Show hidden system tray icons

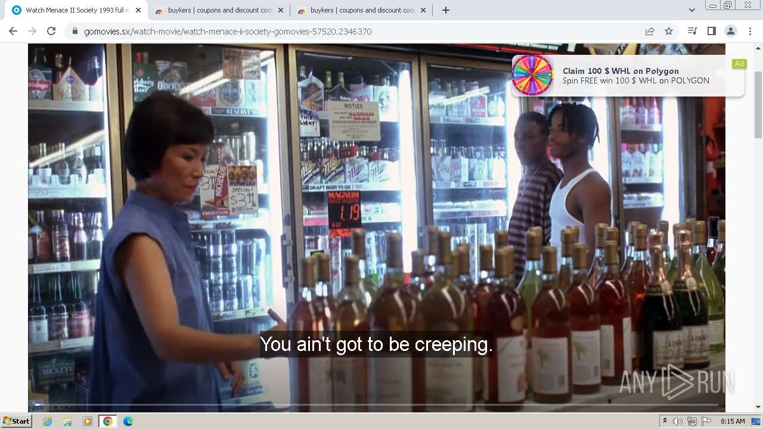[x=665, y=421]
